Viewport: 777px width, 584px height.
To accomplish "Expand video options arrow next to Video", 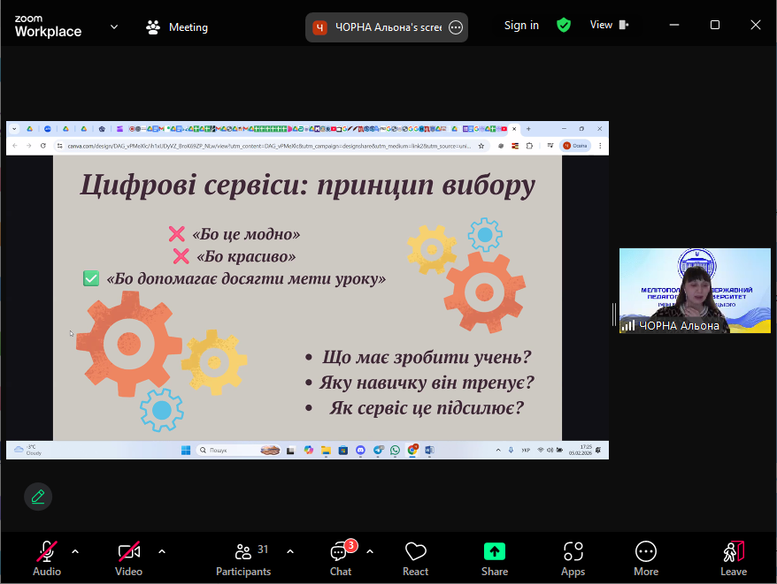I will point(162,551).
